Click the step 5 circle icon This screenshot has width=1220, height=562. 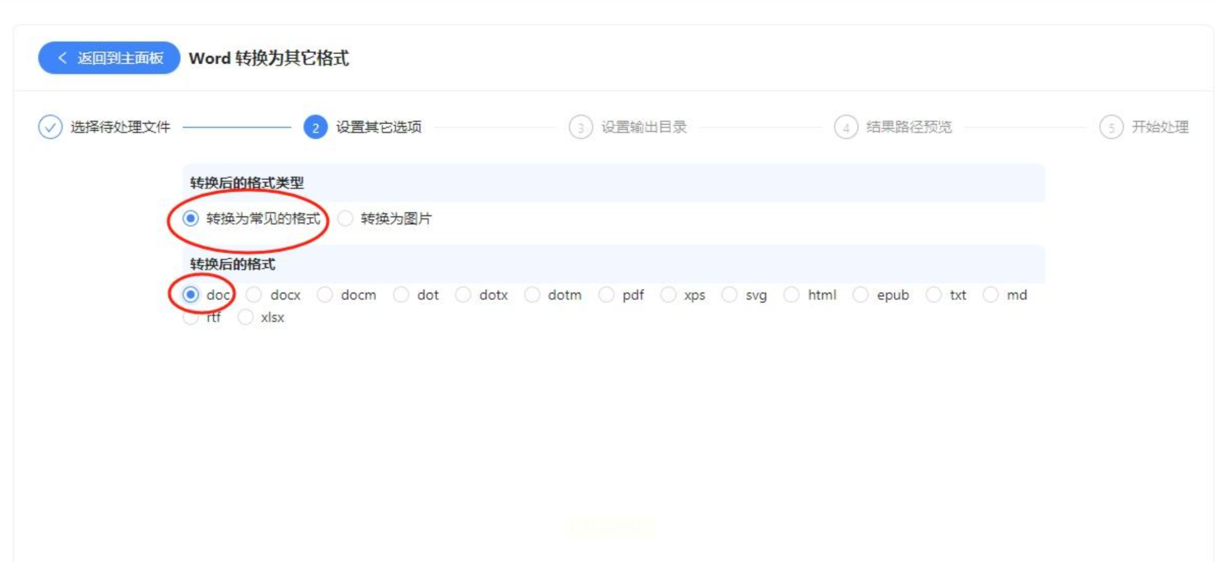pos(1111,127)
